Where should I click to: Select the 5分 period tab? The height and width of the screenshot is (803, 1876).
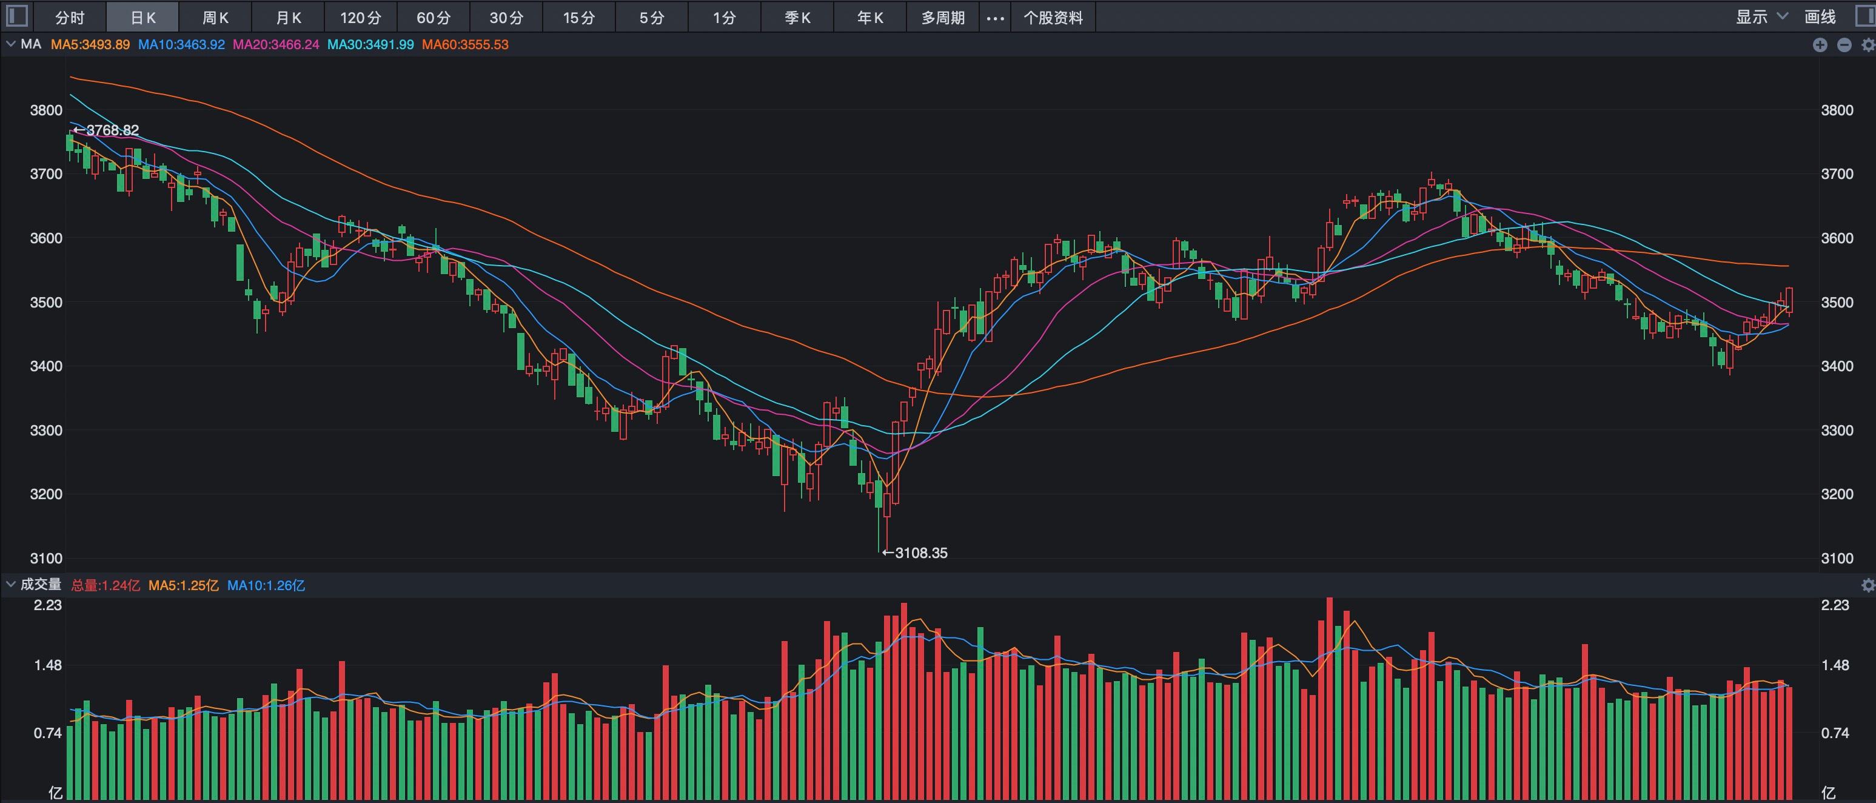[652, 18]
